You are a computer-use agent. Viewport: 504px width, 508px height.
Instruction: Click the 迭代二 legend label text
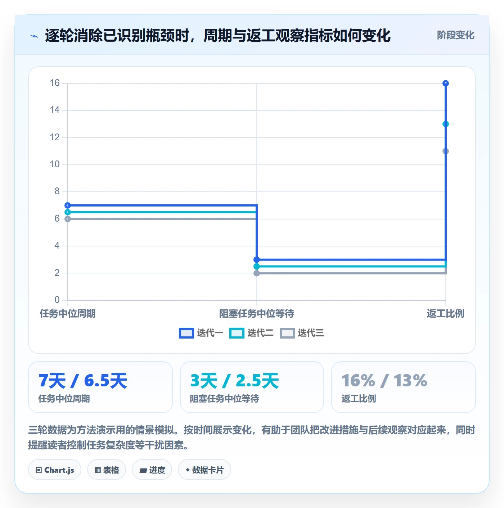[x=260, y=333]
